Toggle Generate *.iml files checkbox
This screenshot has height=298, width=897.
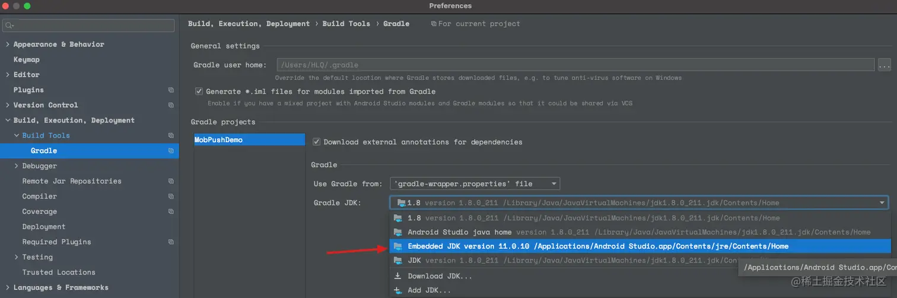click(199, 92)
